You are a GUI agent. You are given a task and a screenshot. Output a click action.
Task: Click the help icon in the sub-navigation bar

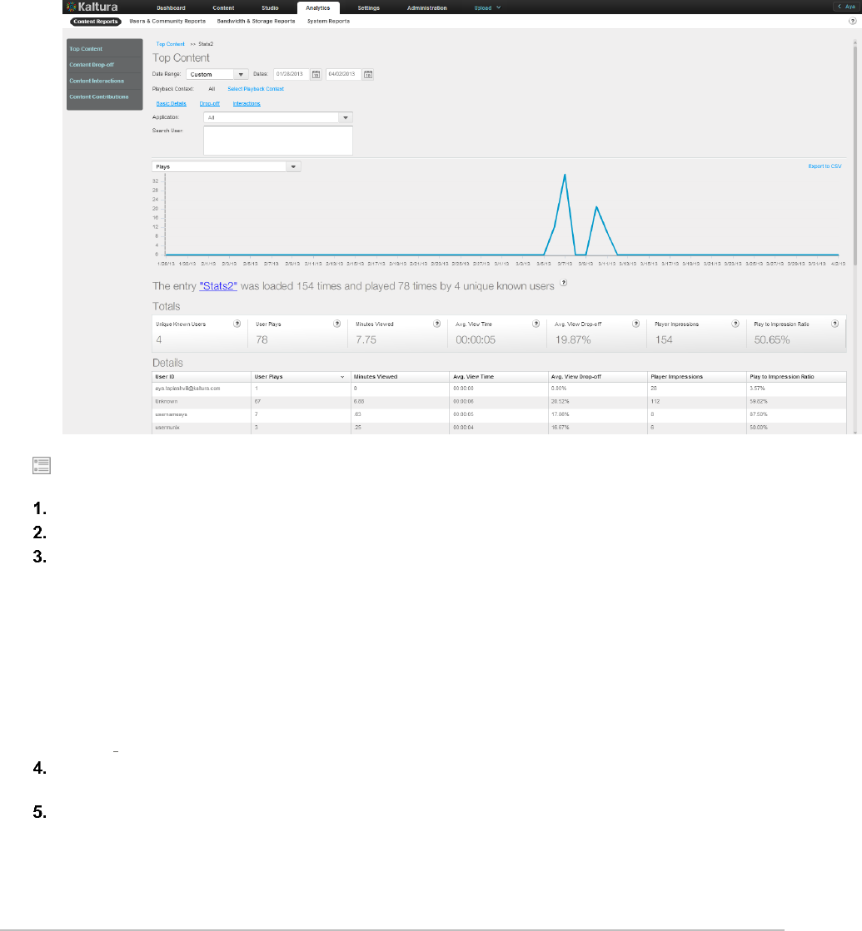pyautogui.click(x=852, y=21)
